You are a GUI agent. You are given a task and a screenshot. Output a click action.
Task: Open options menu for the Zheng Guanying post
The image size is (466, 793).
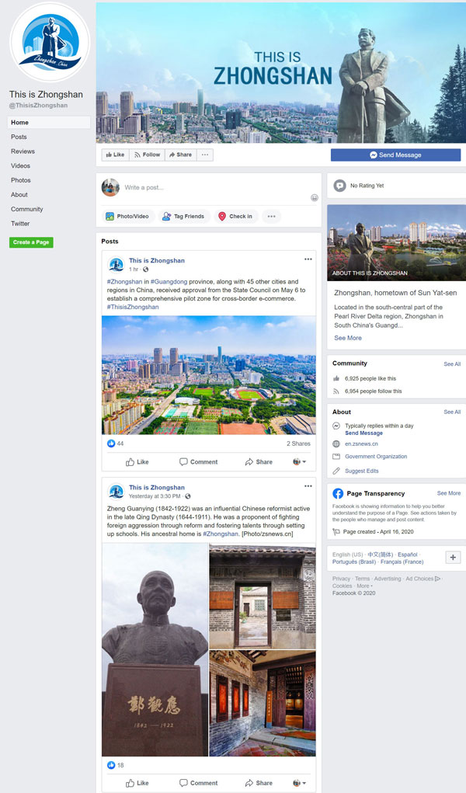(x=308, y=486)
